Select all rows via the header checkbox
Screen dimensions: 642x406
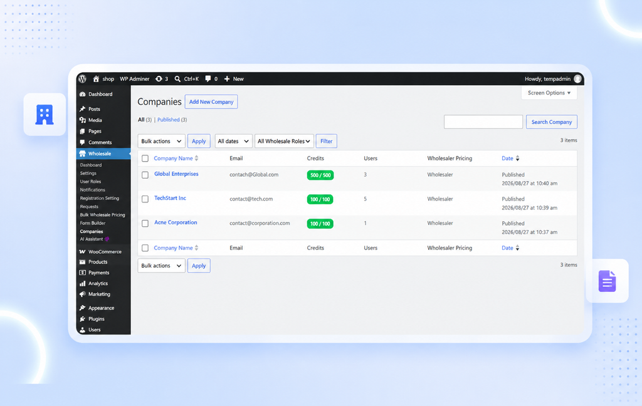pyautogui.click(x=145, y=159)
